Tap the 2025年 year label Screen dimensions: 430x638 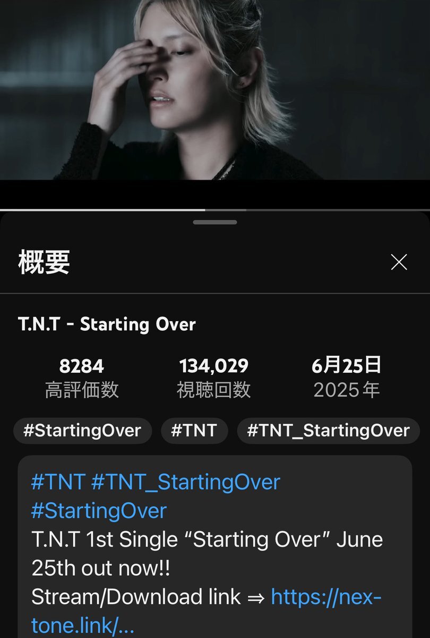347,390
